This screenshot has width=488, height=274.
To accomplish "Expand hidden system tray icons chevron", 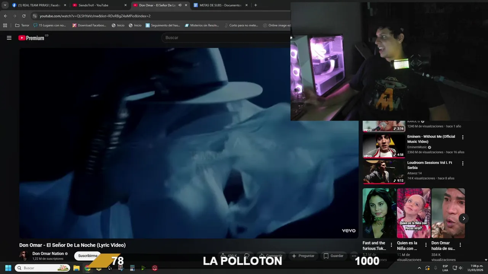I will 419,268.
